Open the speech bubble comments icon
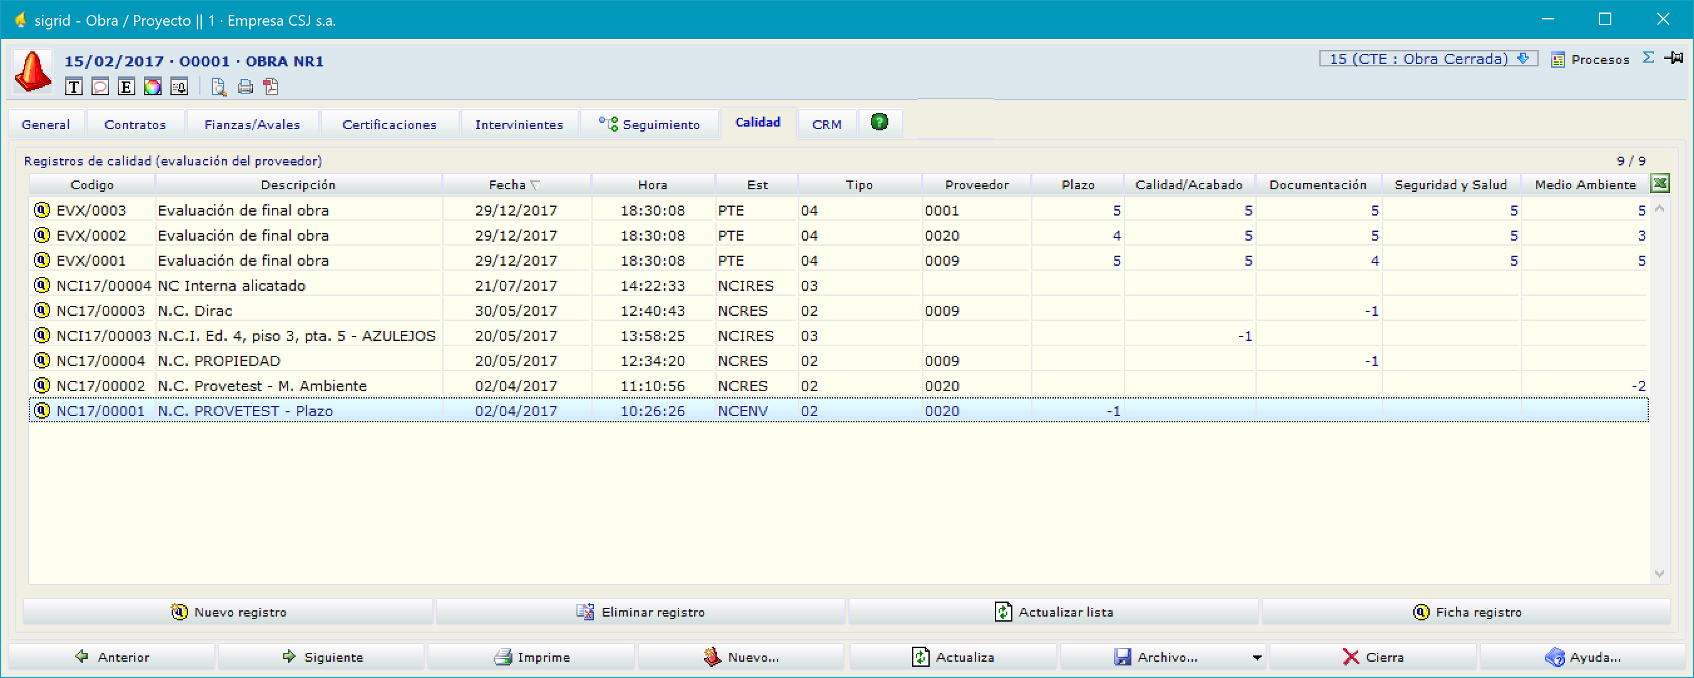 click(x=100, y=87)
